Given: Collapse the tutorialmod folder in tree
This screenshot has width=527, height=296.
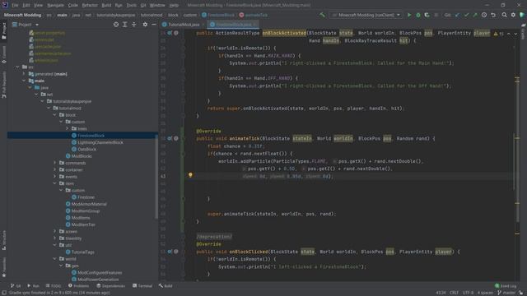Looking at the screenshot, I should [49, 108].
